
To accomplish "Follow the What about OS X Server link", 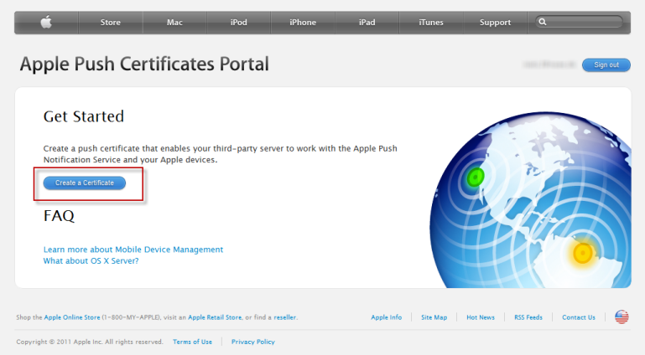I will pyautogui.click(x=91, y=260).
